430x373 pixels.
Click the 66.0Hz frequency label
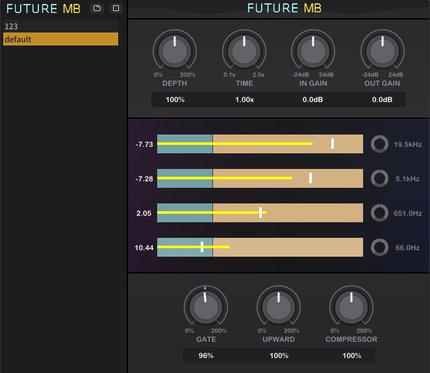coord(407,248)
